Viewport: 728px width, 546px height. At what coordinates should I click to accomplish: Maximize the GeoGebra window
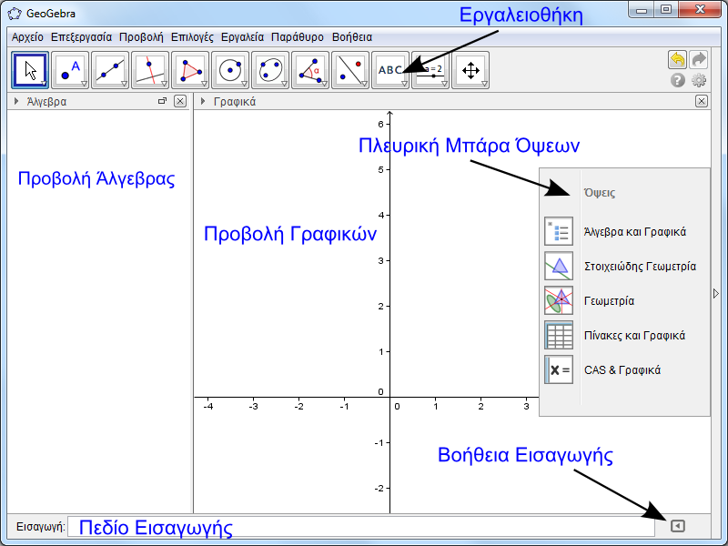click(x=666, y=10)
